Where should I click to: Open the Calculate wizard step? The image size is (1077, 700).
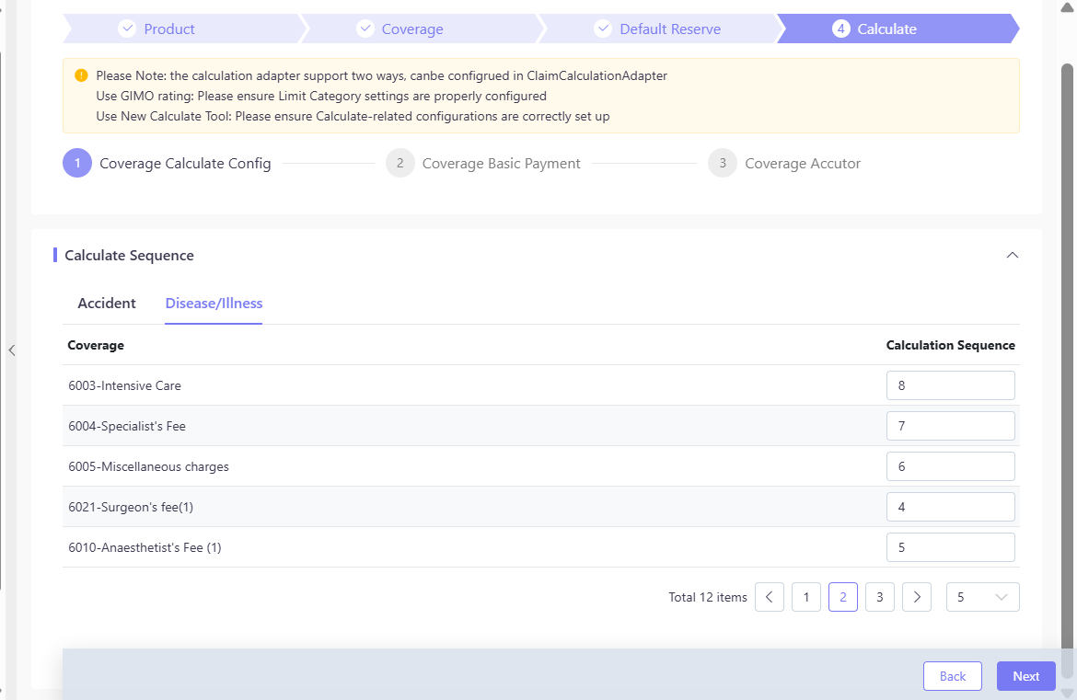click(x=897, y=29)
